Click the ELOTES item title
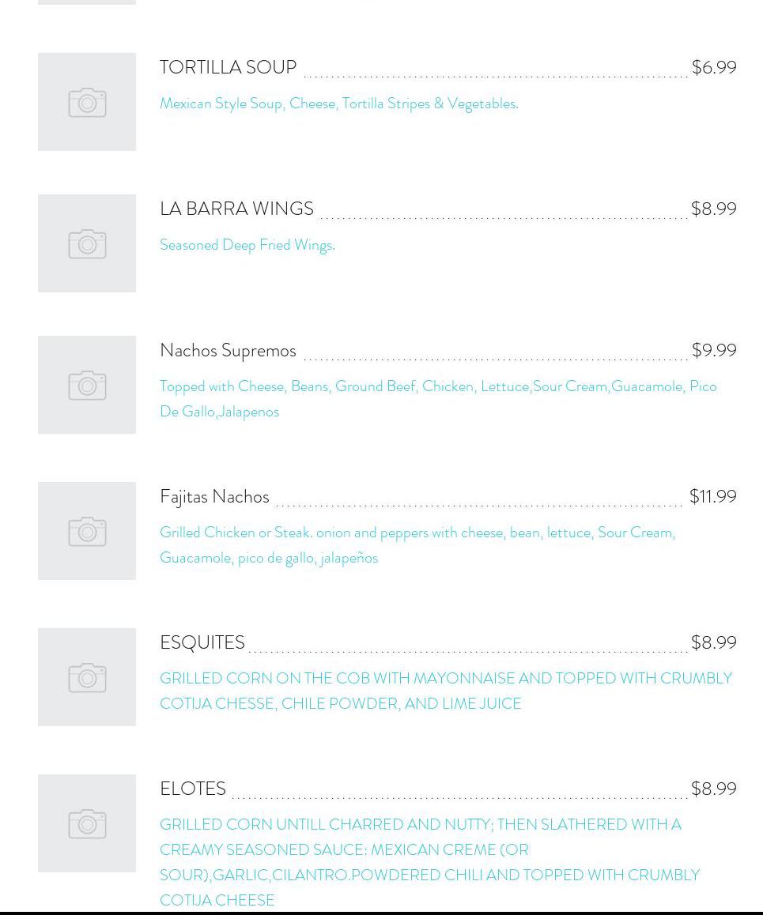763x915 pixels. point(193,789)
